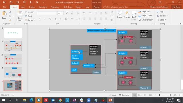The image size is (183, 103).
Task: Toggle Italic formatting
Action: point(45,19)
